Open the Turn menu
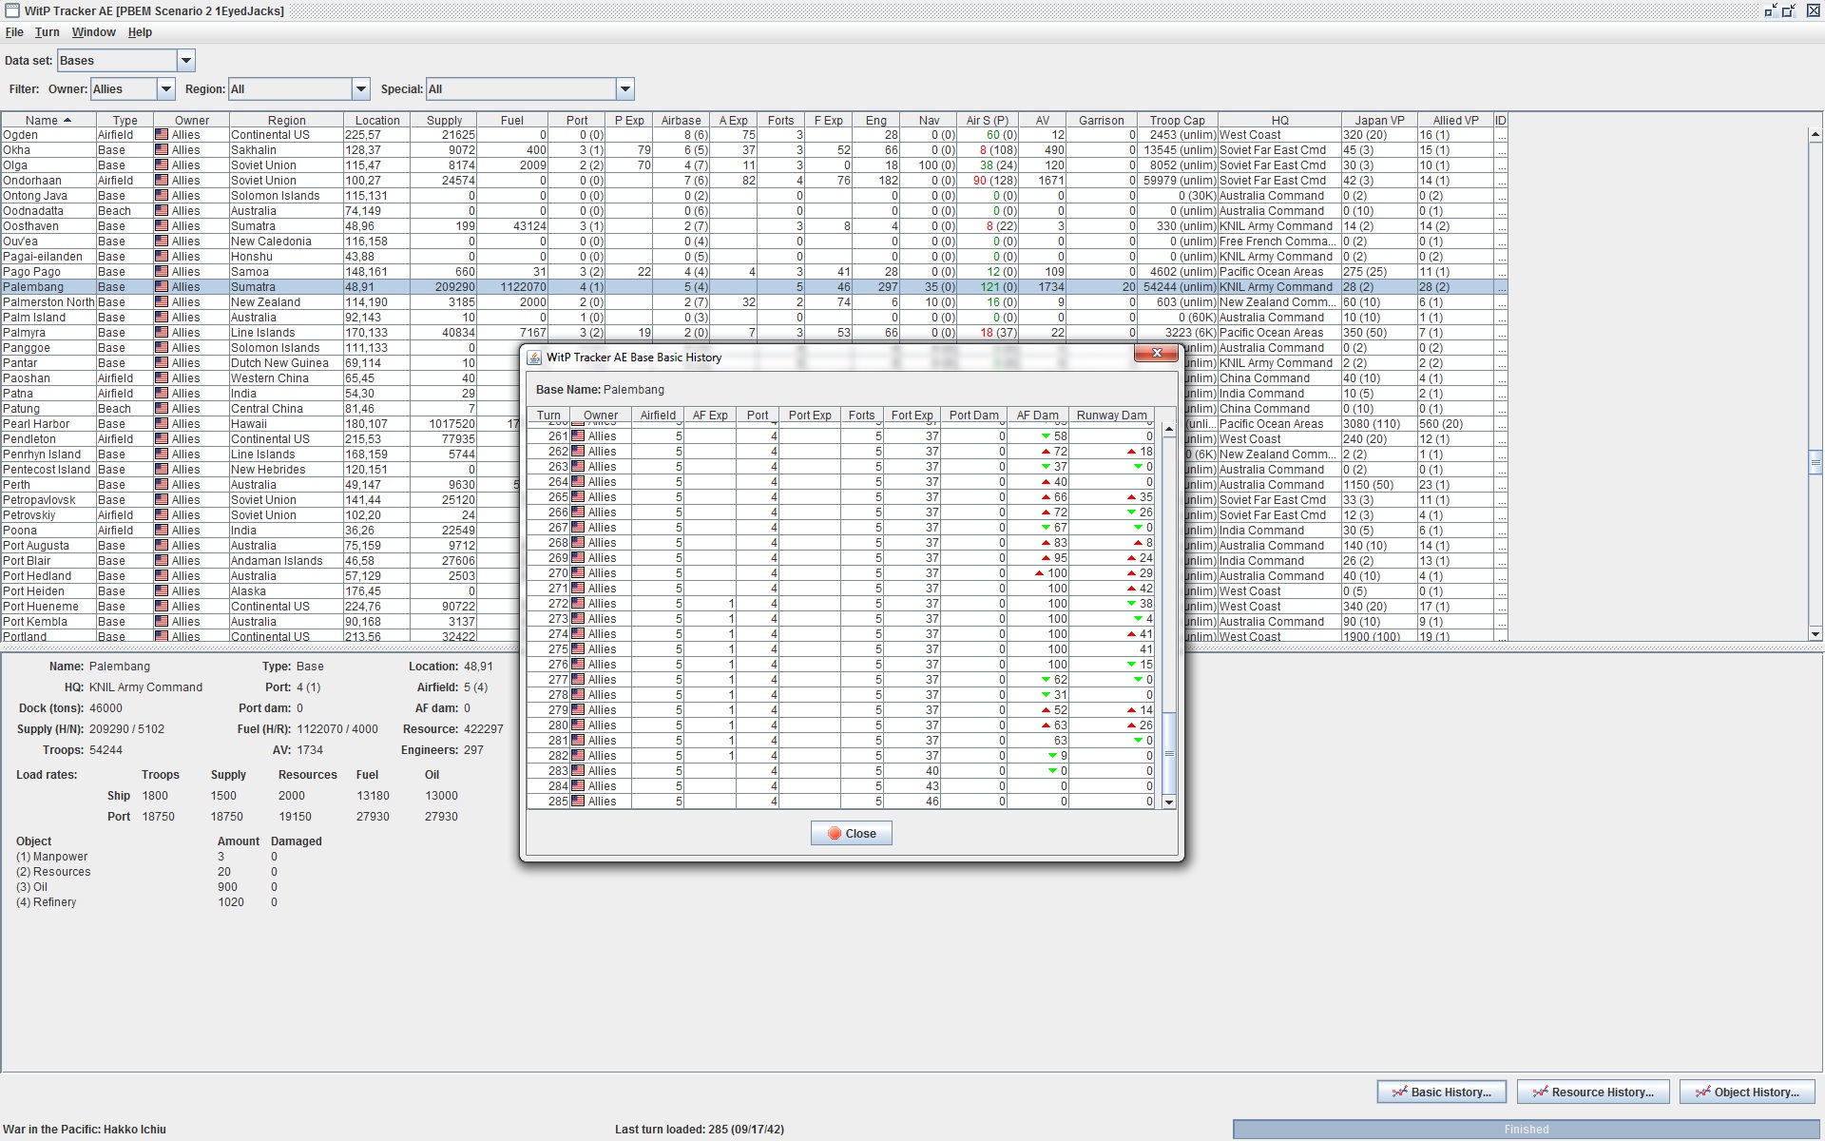Viewport: 1825px width, 1141px height. (x=48, y=32)
